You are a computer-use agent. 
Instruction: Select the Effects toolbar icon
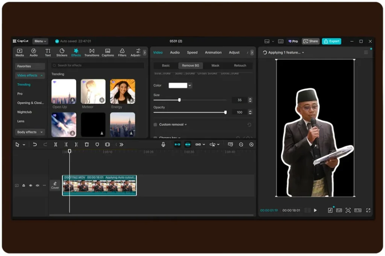[76, 52]
